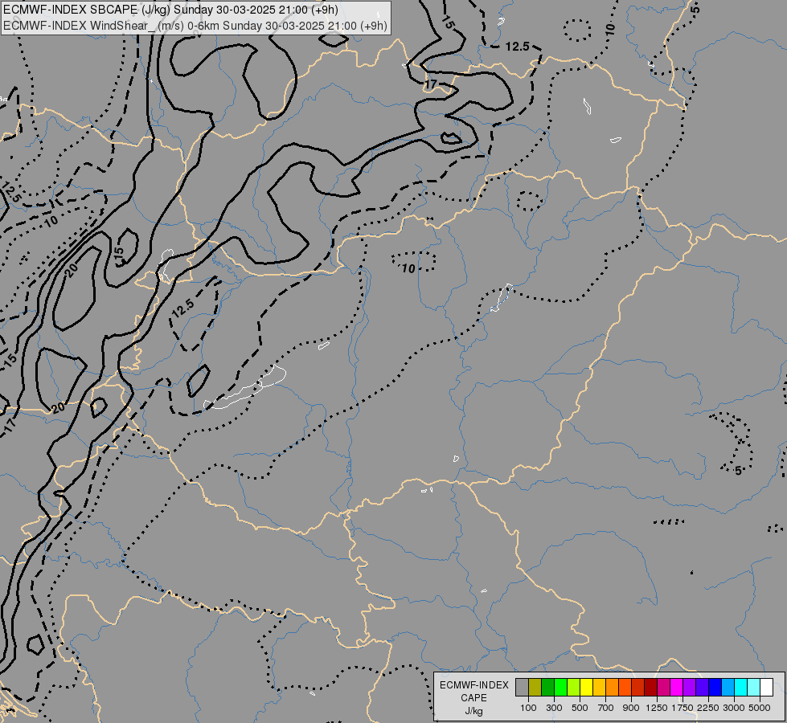Click the bright green legend swatch
Viewport: 787px width, 723px height.
click(x=560, y=687)
